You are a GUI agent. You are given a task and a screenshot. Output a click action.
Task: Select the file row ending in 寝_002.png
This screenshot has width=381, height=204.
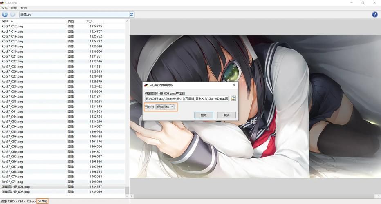(x=63, y=192)
